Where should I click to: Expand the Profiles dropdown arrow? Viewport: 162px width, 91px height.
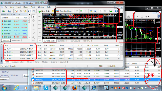(12, 11)
